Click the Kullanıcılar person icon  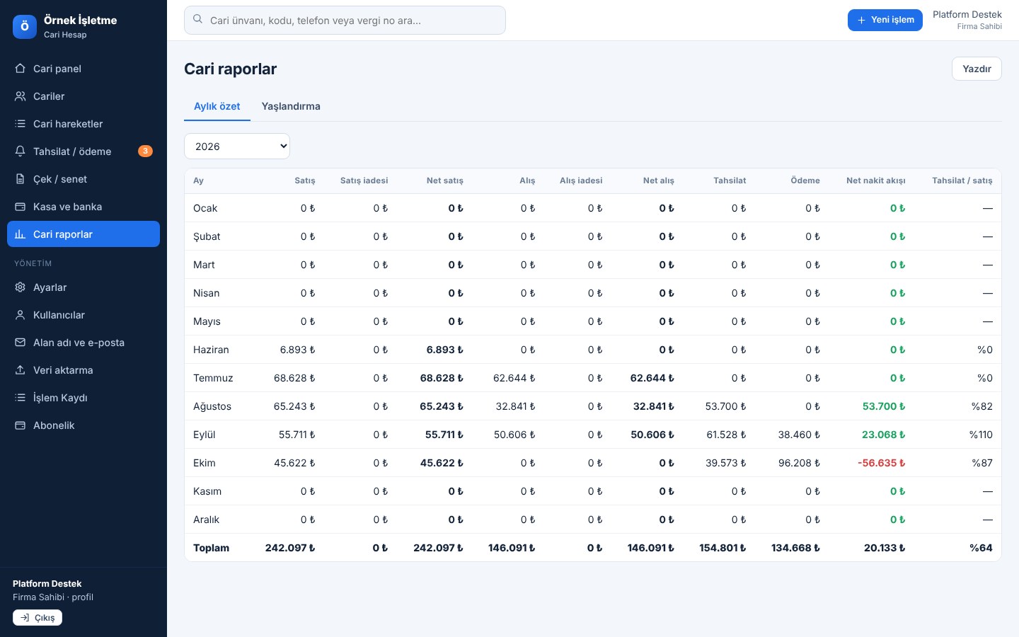[x=21, y=315]
